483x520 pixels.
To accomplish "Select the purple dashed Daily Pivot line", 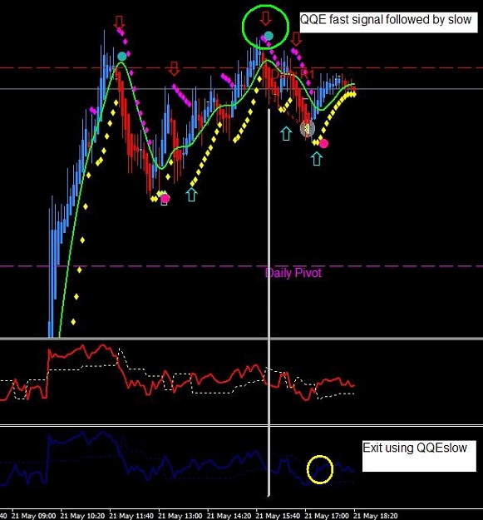I will click(x=241, y=266).
